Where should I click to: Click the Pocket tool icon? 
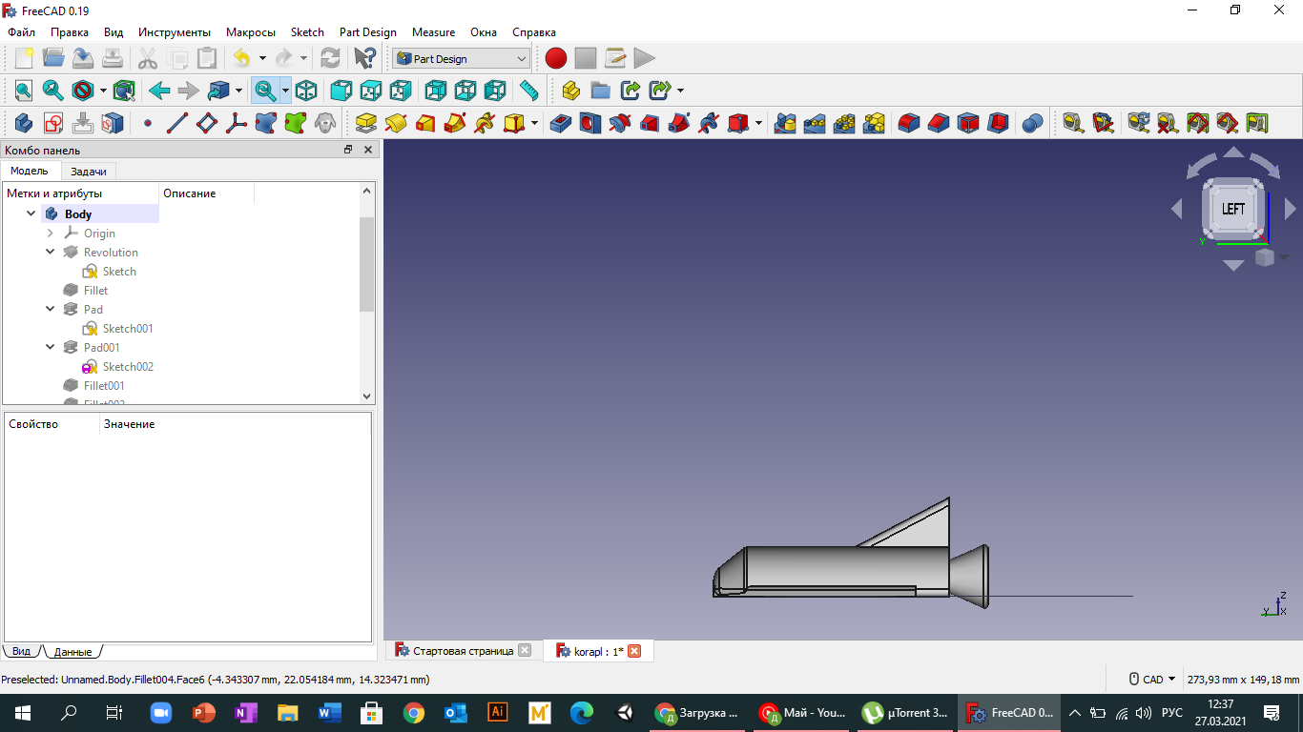pyautogui.click(x=560, y=123)
